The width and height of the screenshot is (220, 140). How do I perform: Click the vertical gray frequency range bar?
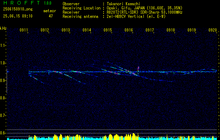[7, 81]
